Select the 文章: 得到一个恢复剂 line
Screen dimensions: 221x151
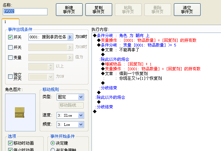coord(124,74)
